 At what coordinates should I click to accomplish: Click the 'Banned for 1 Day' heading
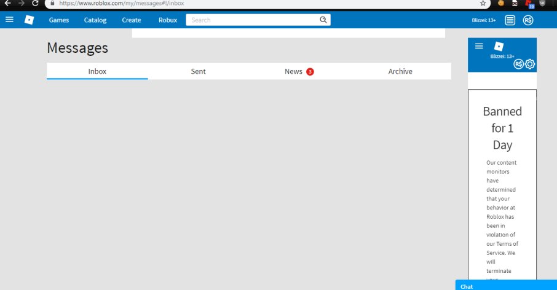tap(502, 128)
